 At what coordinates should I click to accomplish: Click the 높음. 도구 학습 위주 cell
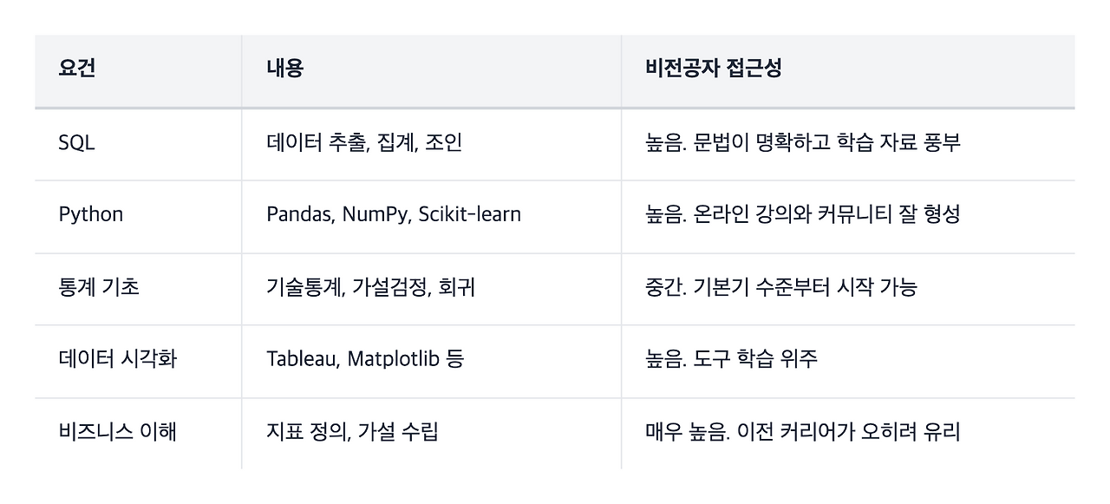click(x=848, y=361)
